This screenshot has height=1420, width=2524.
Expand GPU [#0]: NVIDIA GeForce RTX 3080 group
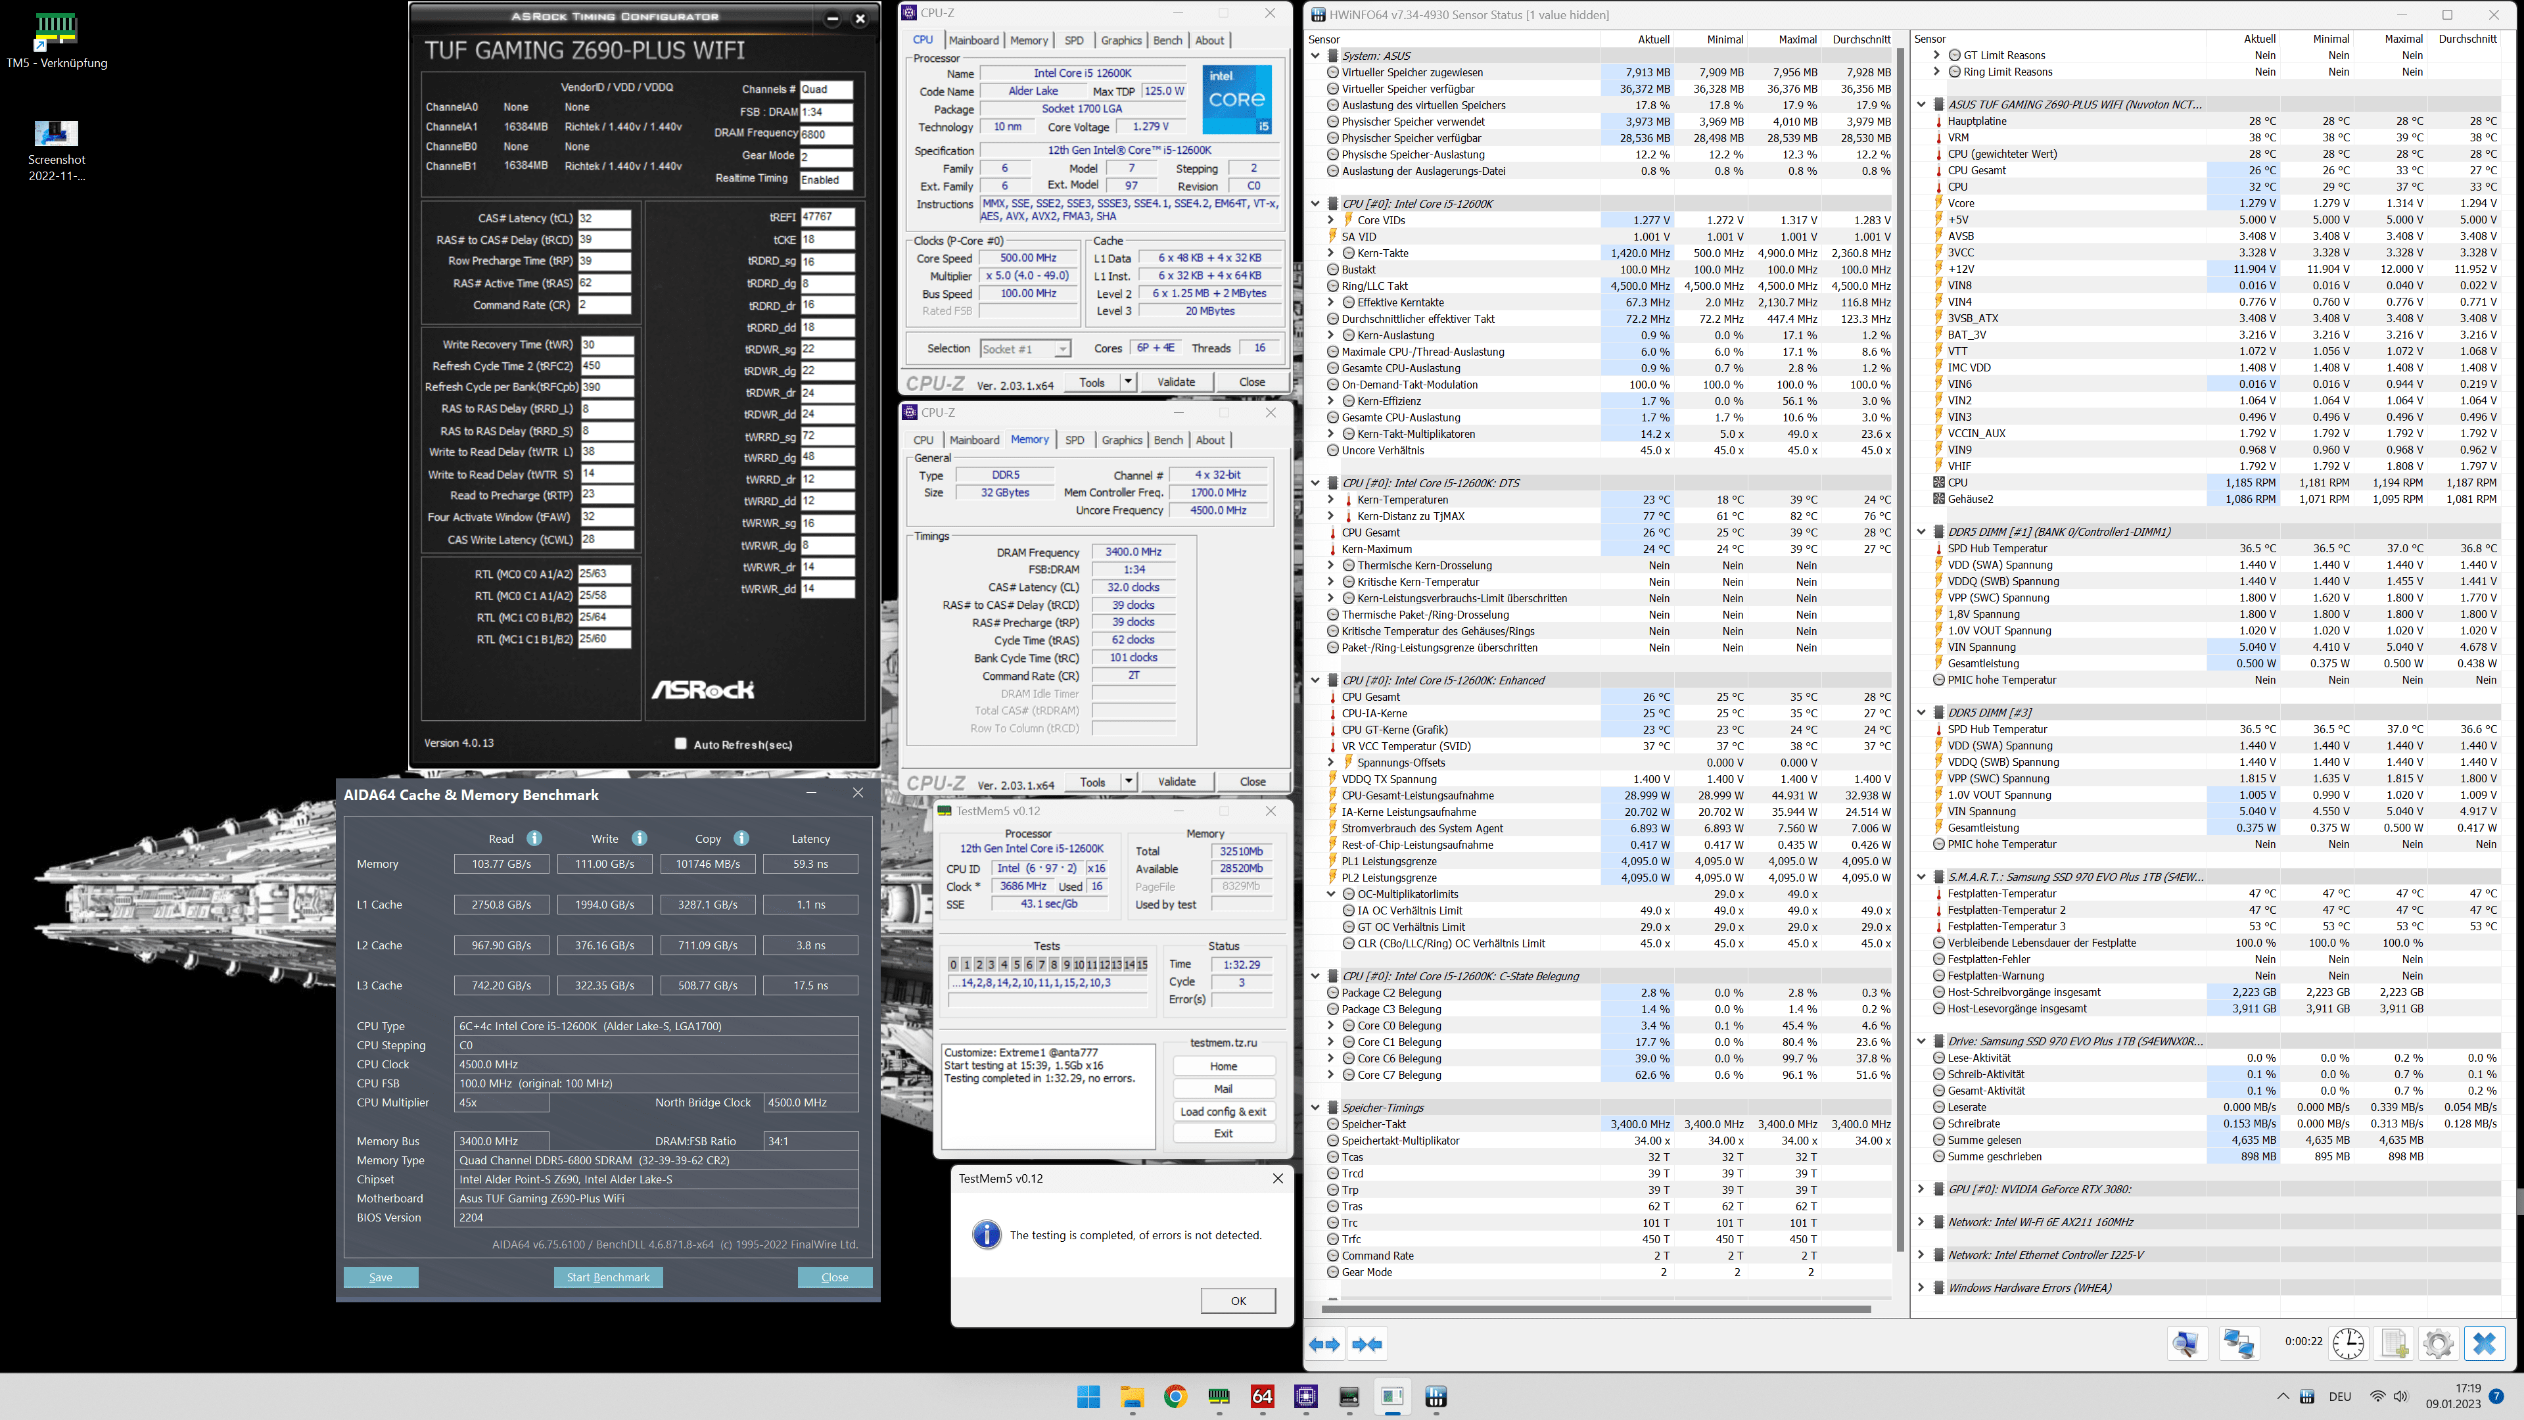pyautogui.click(x=1921, y=1189)
